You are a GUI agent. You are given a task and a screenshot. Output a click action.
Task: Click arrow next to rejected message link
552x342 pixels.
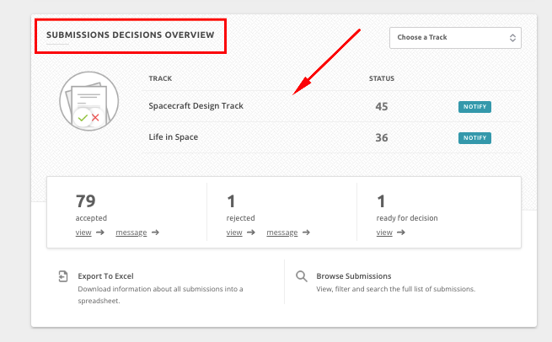click(x=306, y=232)
